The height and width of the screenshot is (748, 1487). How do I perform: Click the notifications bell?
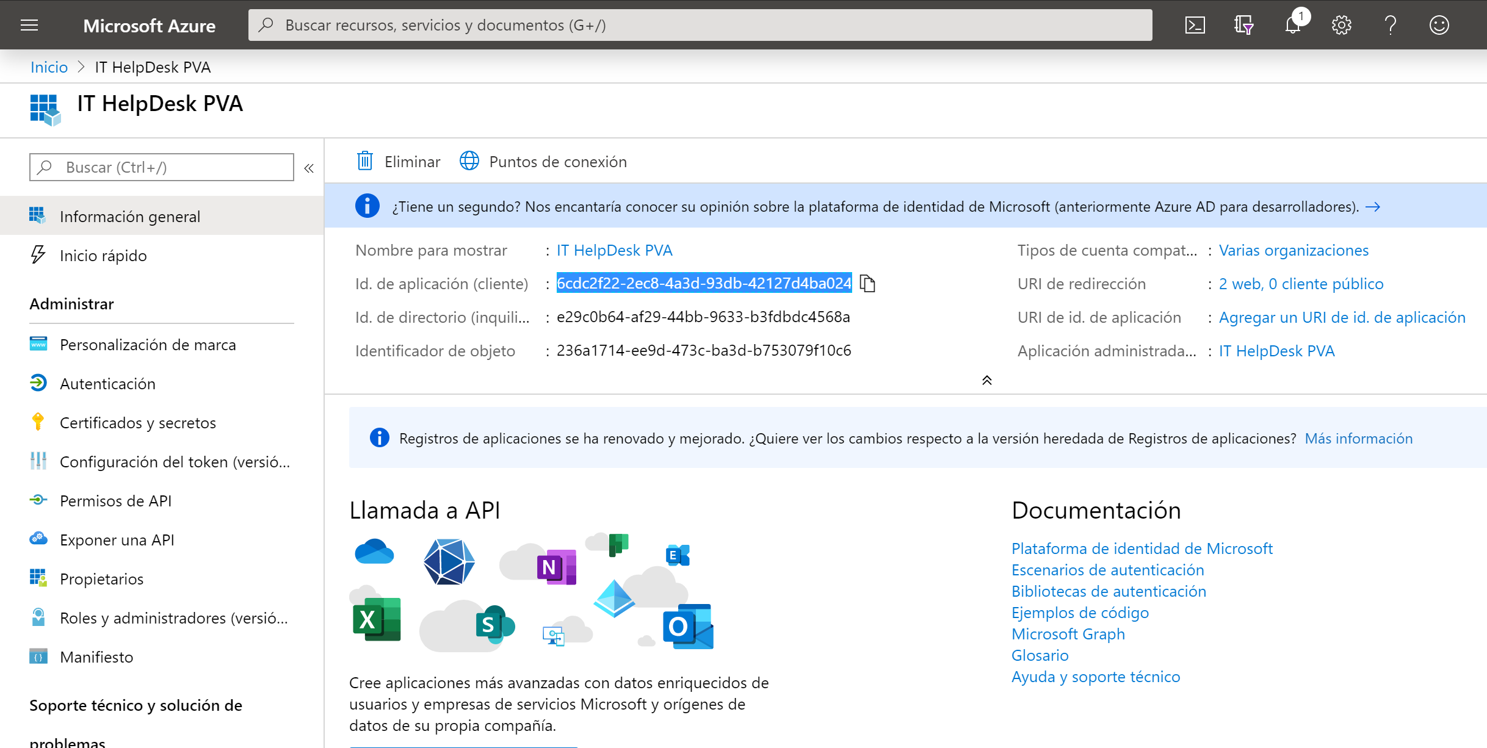[1293, 25]
